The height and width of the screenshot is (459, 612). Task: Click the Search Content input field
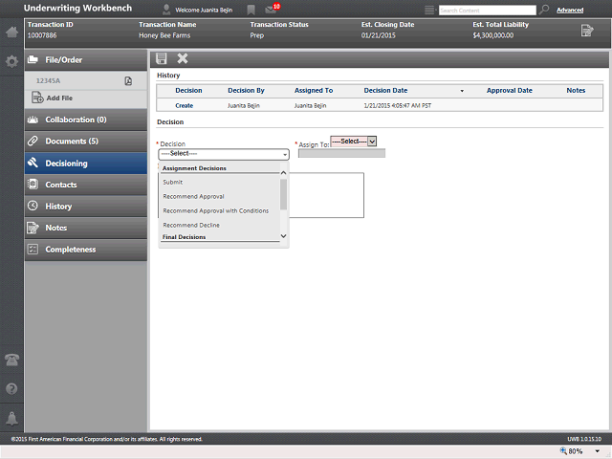[488, 11]
